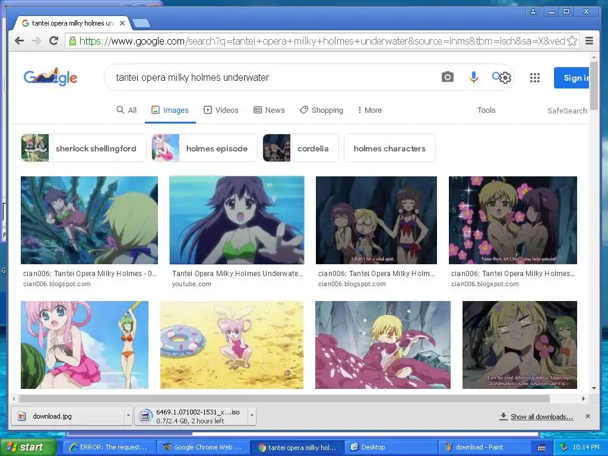Go back with the browser back arrow

point(19,41)
